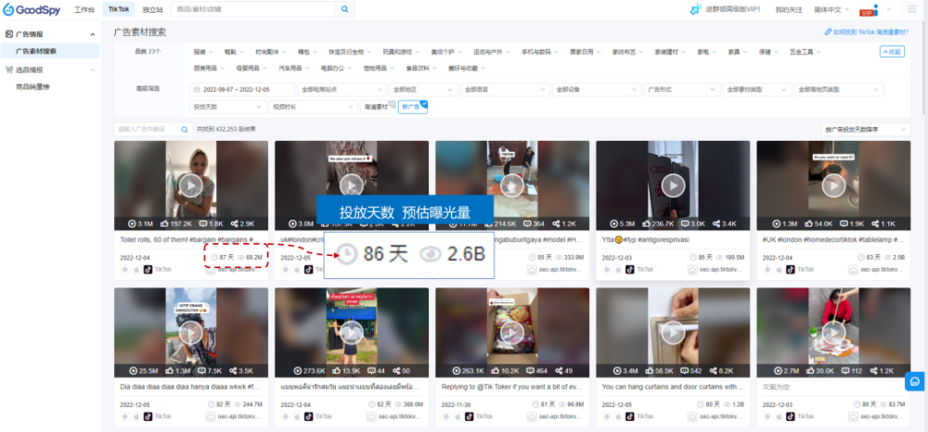Play the Toilet rolls video
The height and width of the screenshot is (432, 928).
(x=191, y=185)
